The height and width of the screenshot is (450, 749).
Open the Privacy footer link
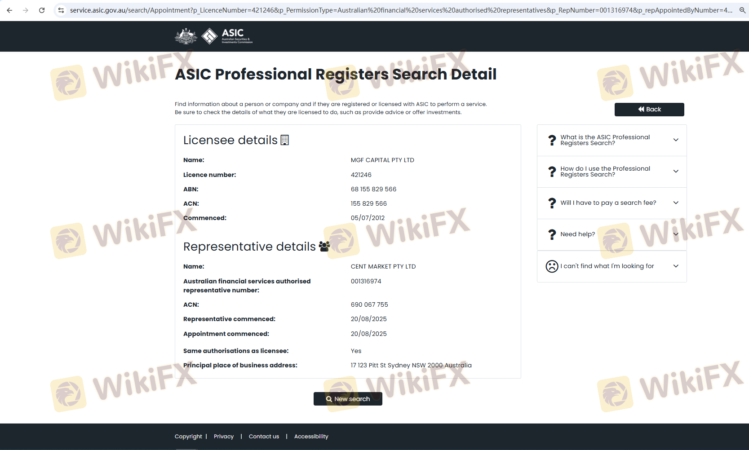(223, 437)
